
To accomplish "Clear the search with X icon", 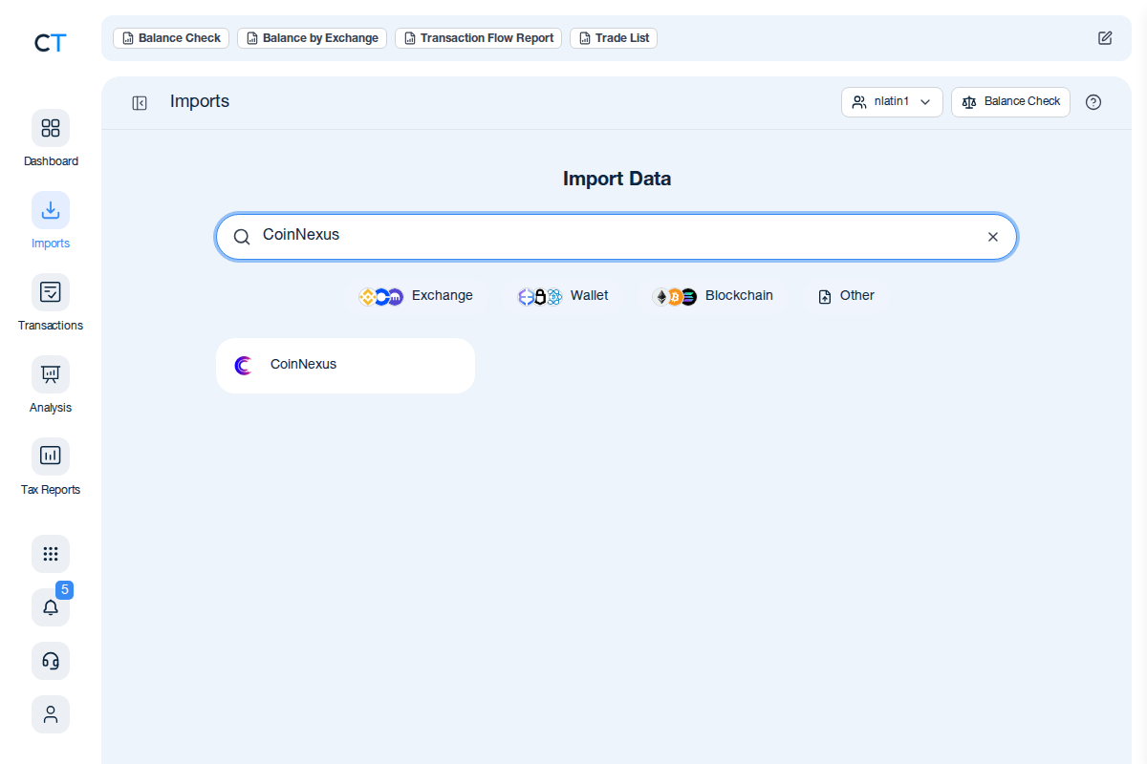I will (993, 237).
